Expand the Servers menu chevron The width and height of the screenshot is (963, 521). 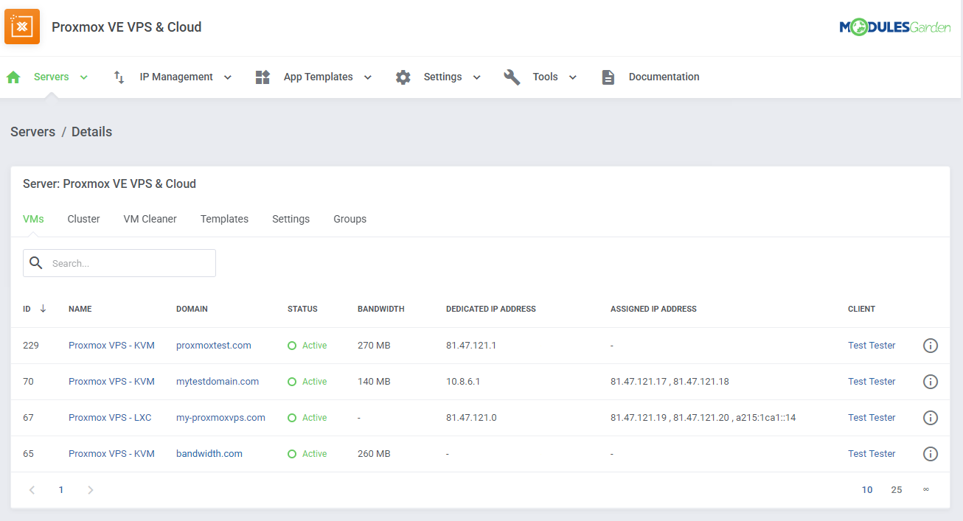[83, 77]
